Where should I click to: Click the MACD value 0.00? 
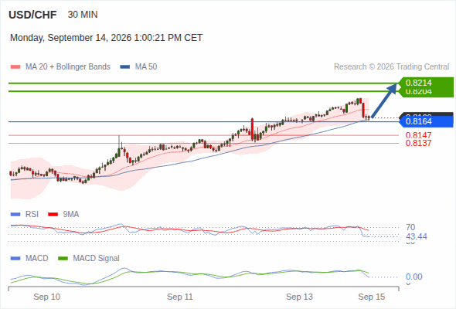414,277
